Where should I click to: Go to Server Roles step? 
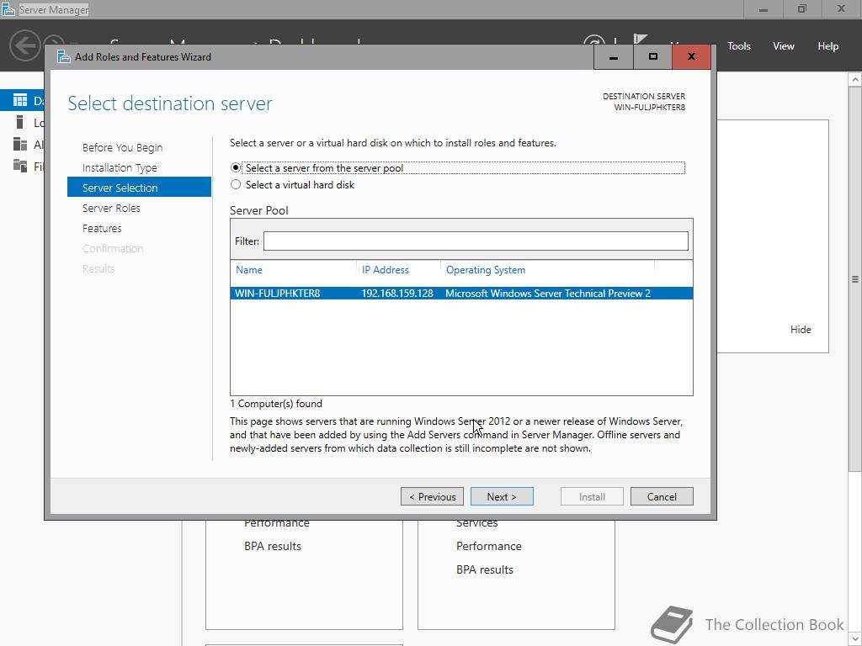point(112,208)
